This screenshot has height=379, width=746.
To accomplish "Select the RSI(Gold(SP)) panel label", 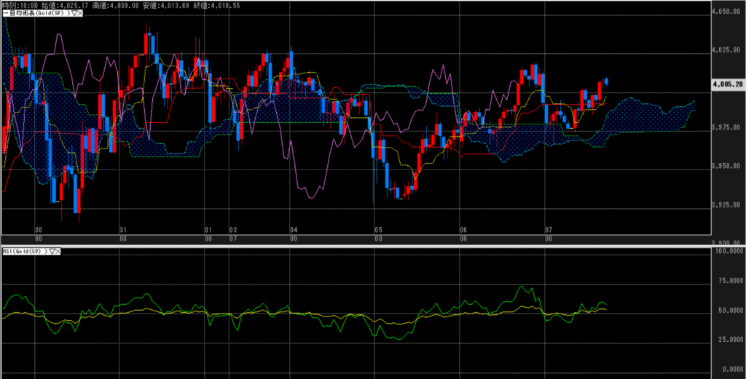I will coord(24,251).
